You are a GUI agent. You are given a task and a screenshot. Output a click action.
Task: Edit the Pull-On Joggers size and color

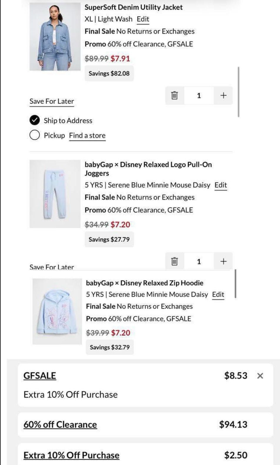pyautogui.click(x=221, y=185)
